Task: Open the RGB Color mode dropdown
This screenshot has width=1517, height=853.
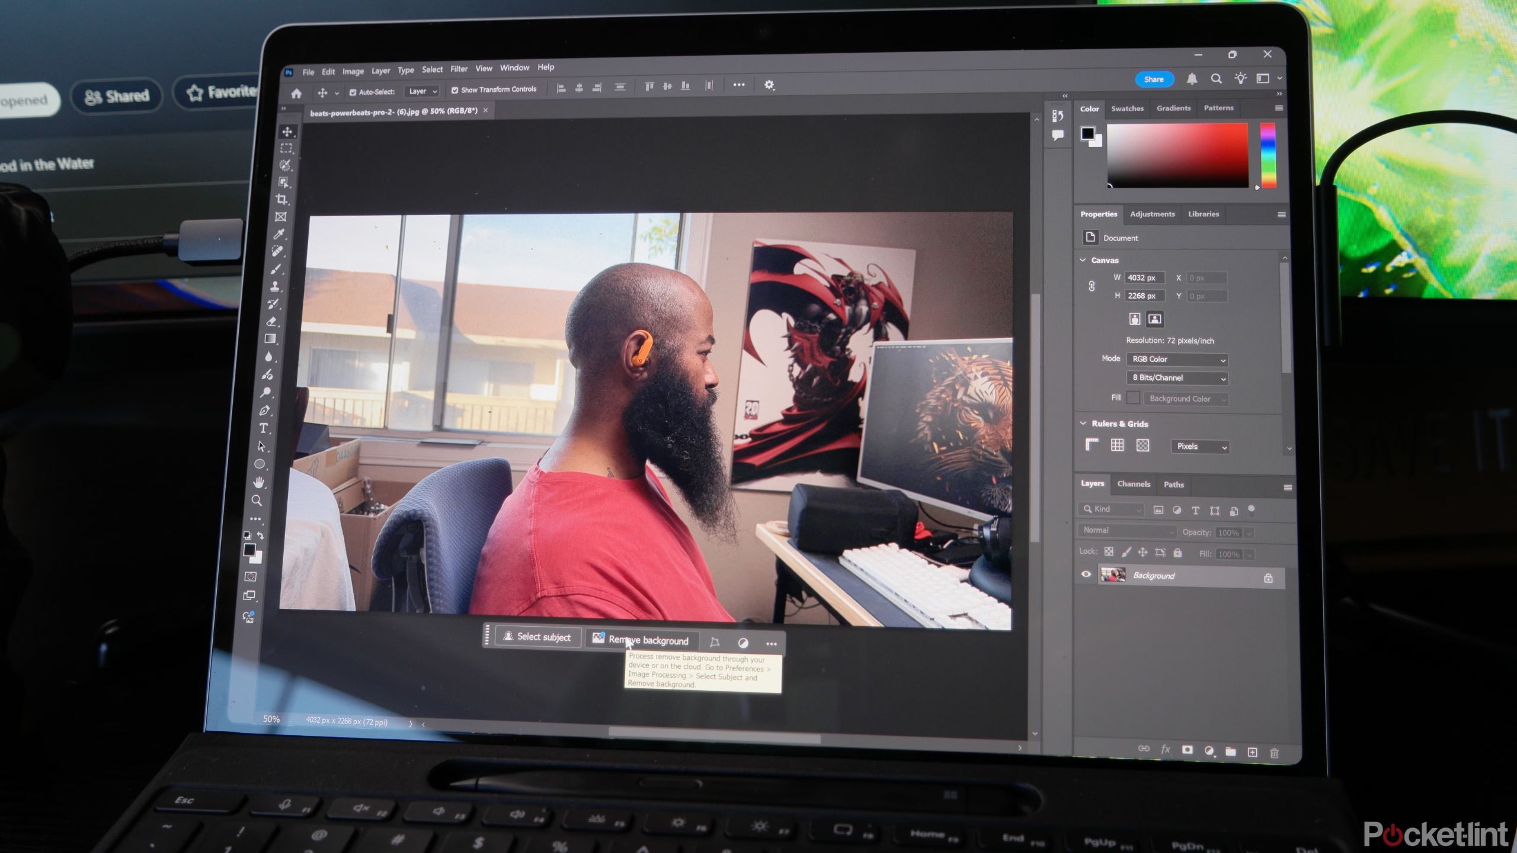Action: tap(1177, 360)
